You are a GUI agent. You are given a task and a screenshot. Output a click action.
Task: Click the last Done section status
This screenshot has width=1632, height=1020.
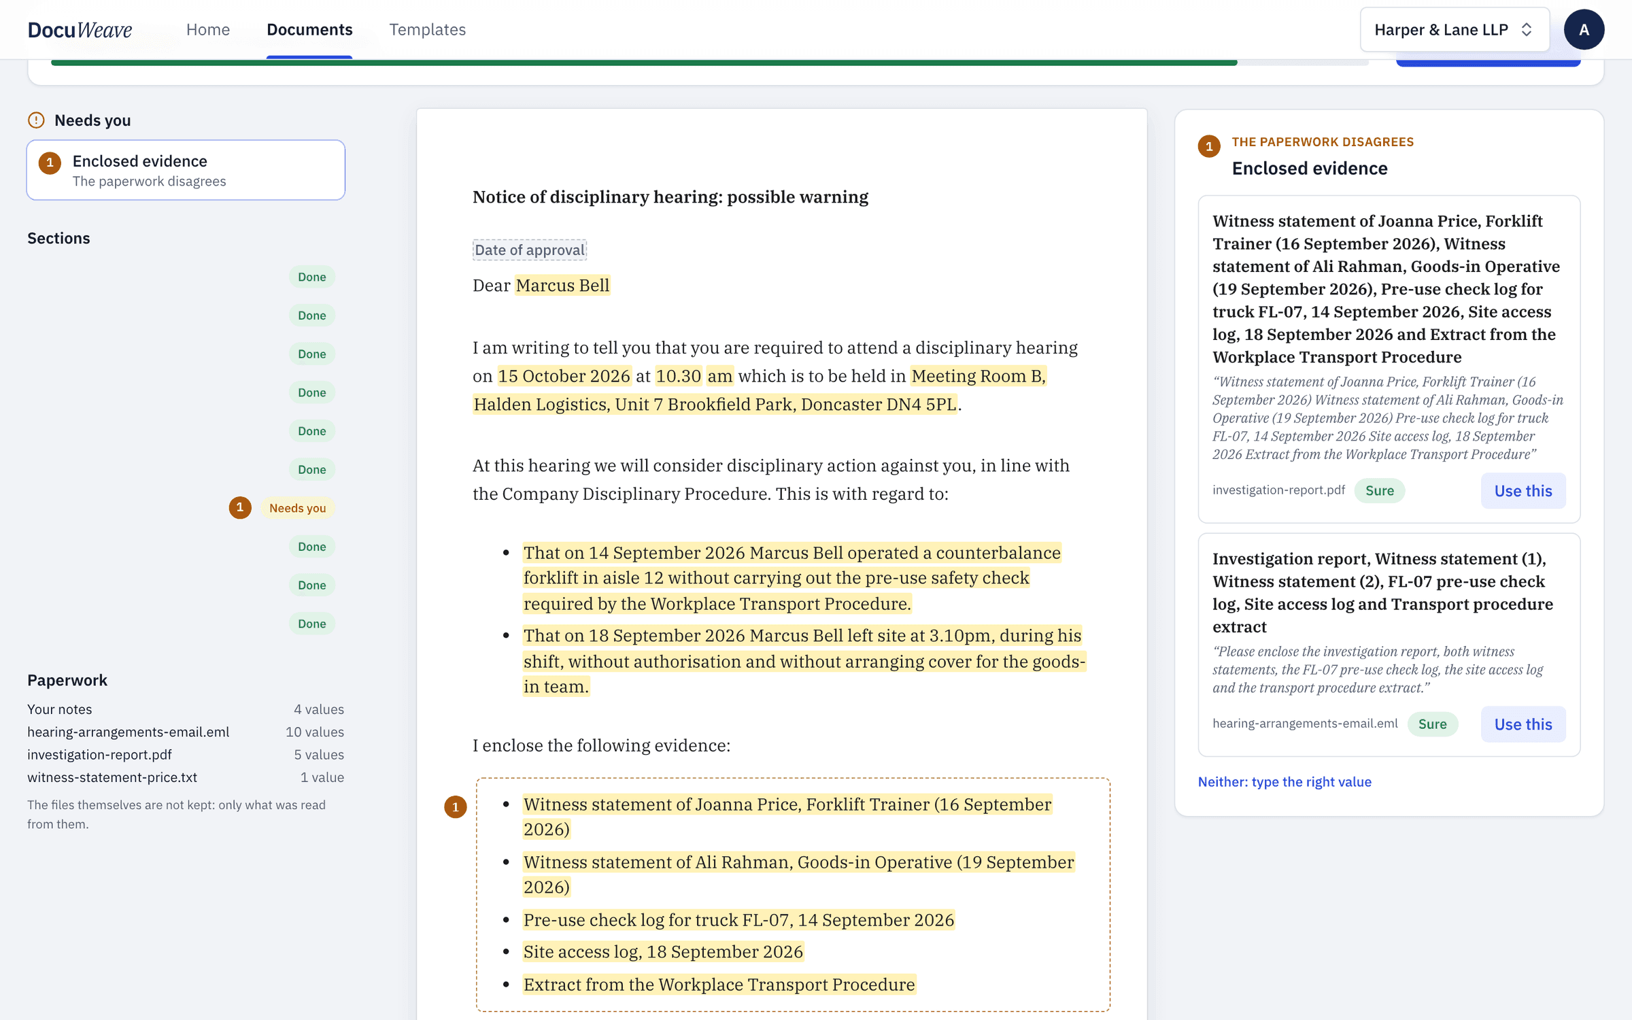[x=311, y=624]
